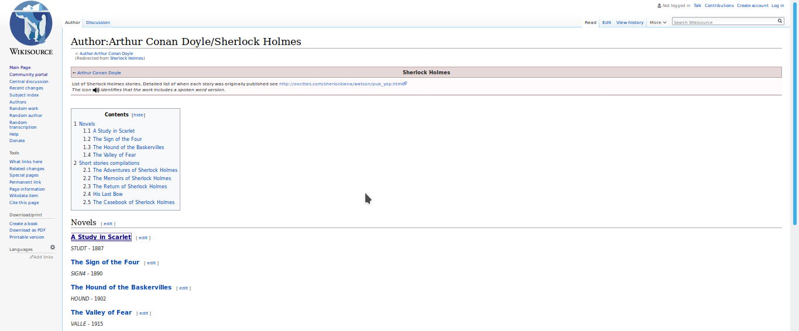Click the Wikisource iceberg logo

tap(31, 28)
